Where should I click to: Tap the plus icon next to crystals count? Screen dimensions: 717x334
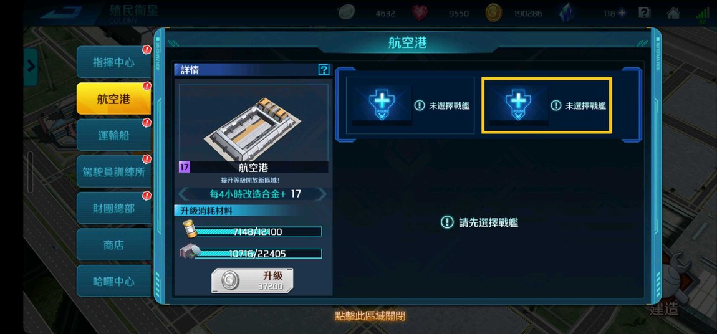click(x=622, y=13)
